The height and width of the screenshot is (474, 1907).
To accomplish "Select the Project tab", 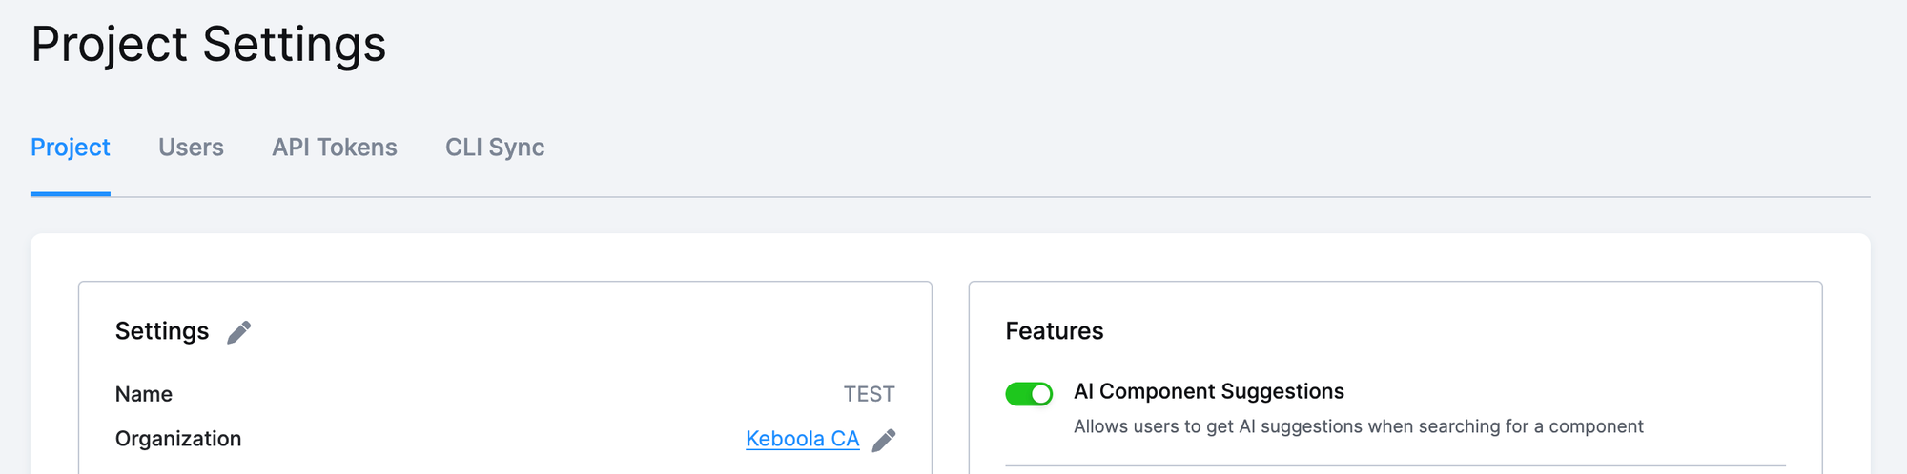I will coord(71,148).
